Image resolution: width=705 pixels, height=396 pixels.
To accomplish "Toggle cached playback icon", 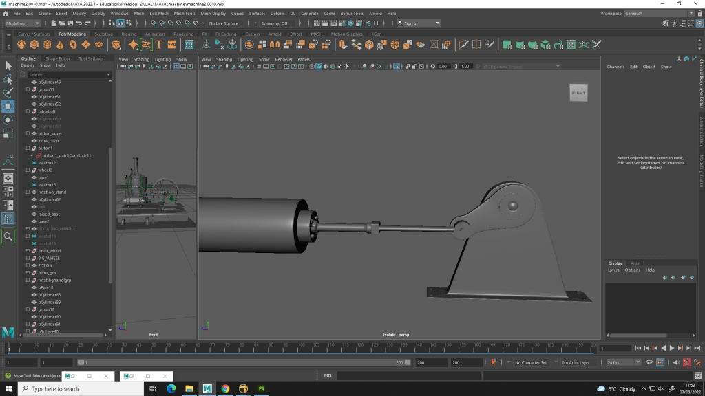I will click(x=660, y=362).
